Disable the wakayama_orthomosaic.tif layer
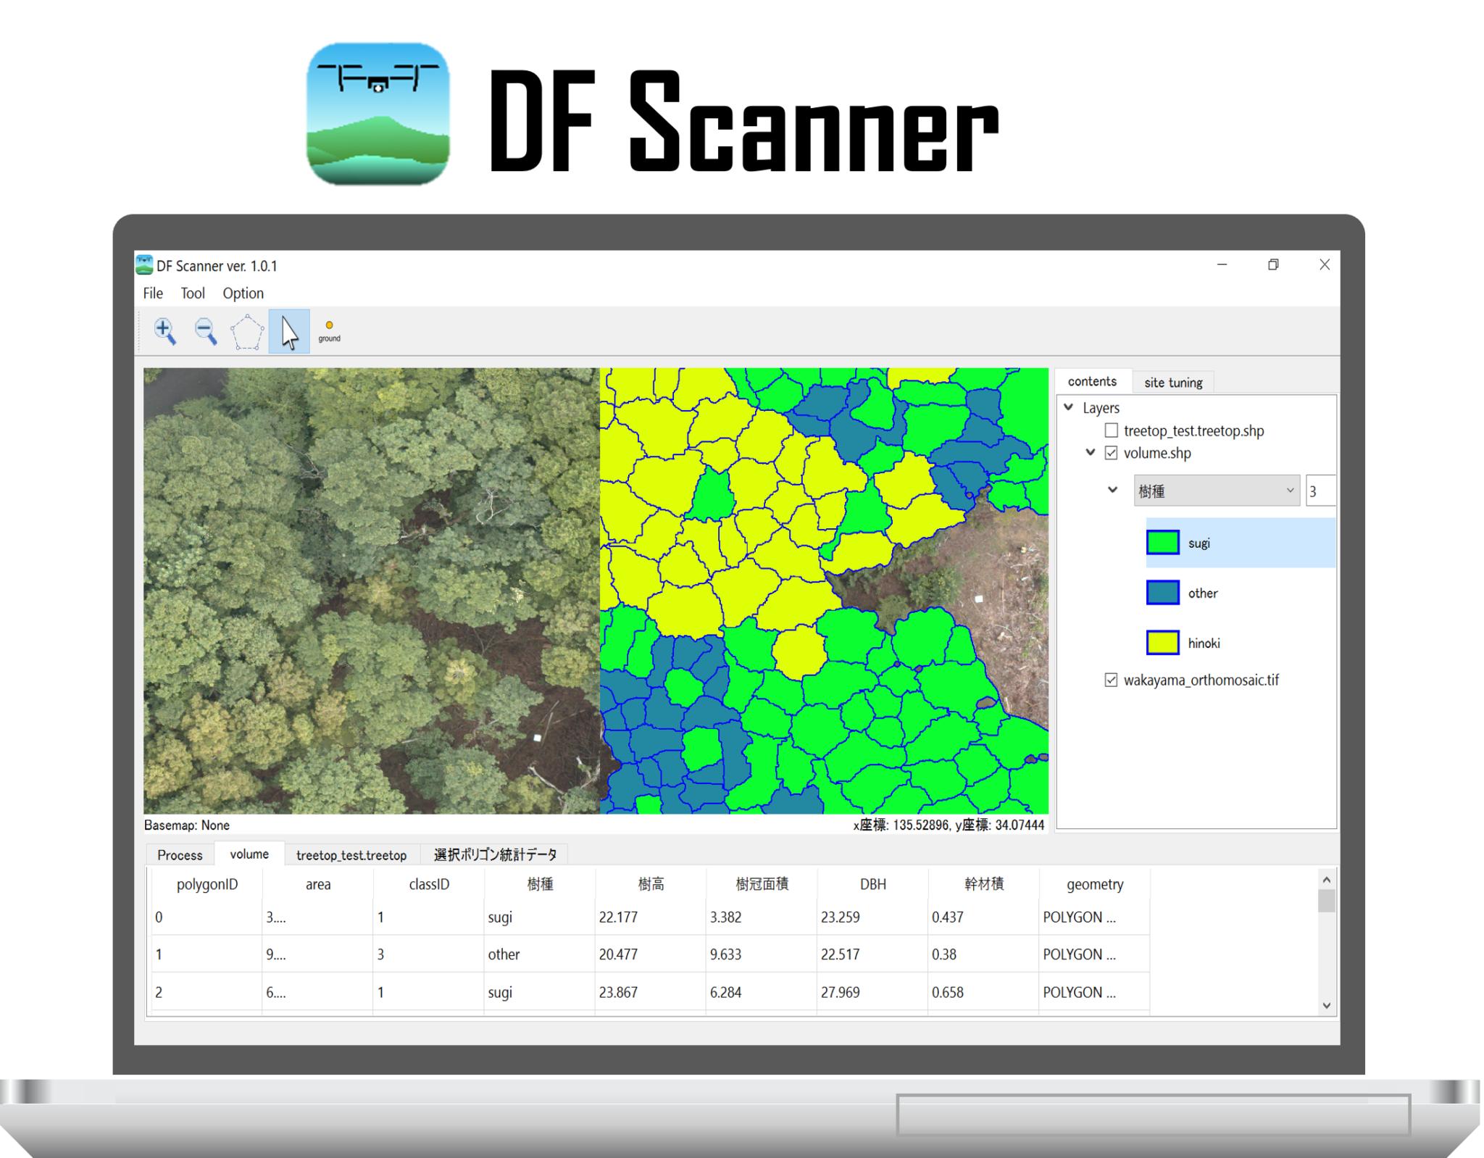This screenshot has height=1158, width=1484. 1111,679
